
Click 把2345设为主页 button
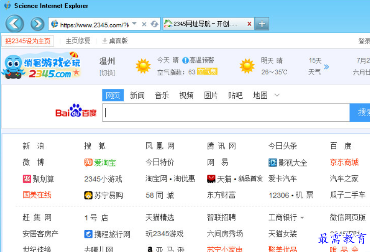(x=28, y=41)
